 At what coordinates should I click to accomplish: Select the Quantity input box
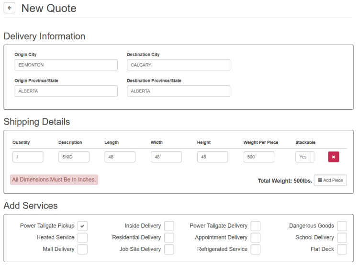pos(28,157)
